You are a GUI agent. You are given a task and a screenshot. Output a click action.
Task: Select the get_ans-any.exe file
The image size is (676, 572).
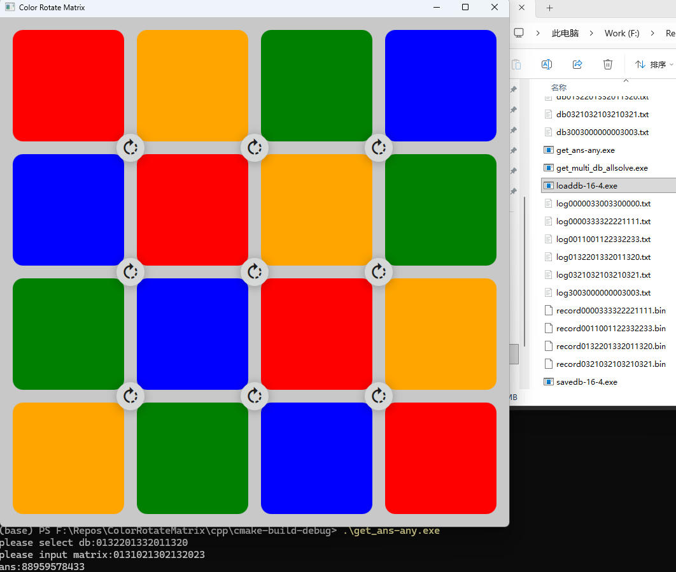(585, 150)
